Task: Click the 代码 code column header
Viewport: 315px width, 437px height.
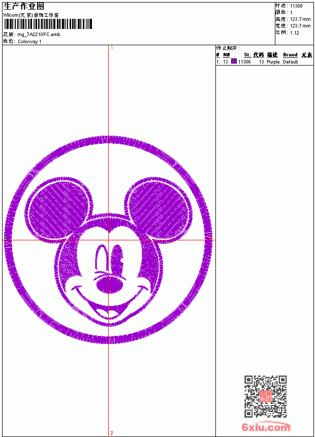Action: pyautogui.click(x=259, y=55)
